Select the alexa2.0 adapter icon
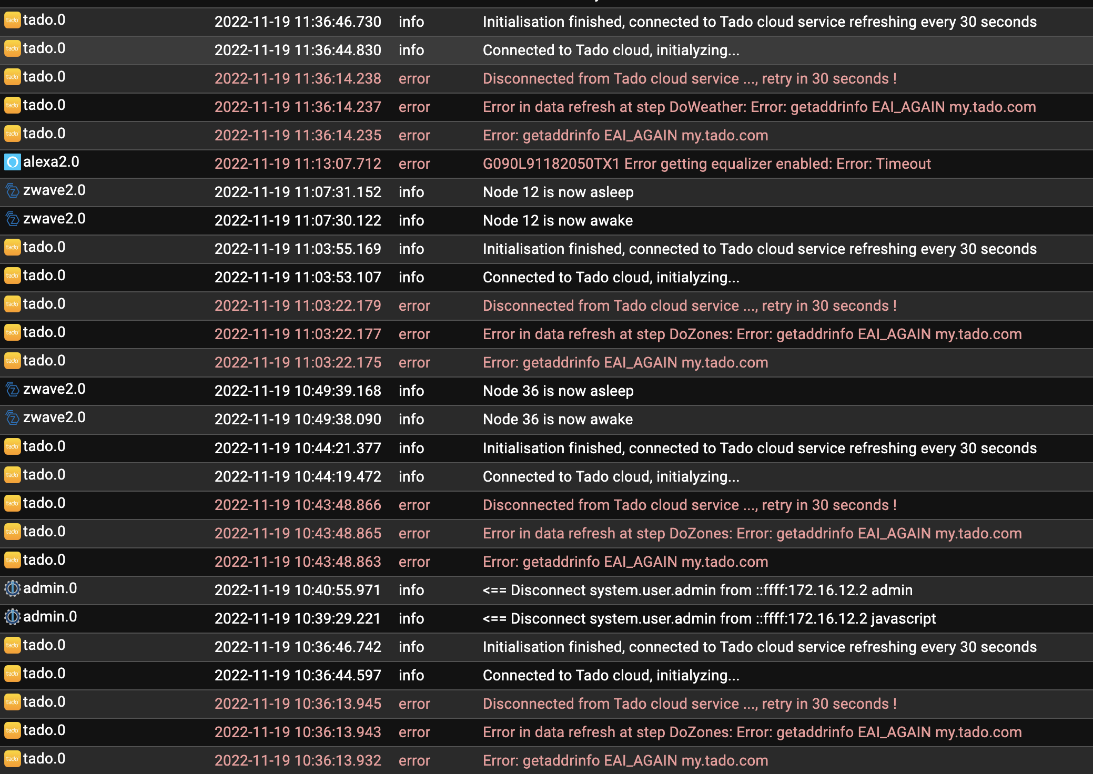Viewport: 1093px width, 774px height. 12,162
